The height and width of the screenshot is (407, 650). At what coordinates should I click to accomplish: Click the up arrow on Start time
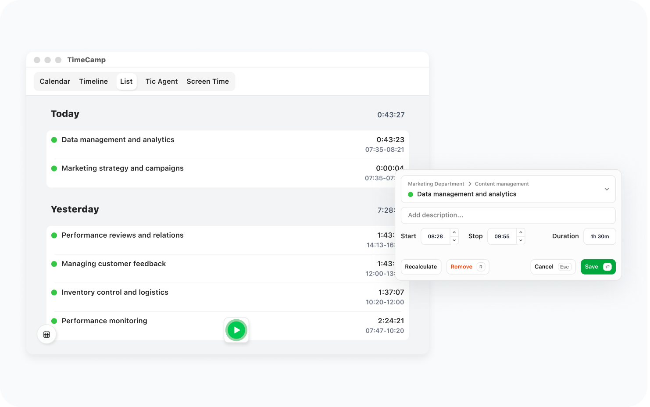coord(454,232)
